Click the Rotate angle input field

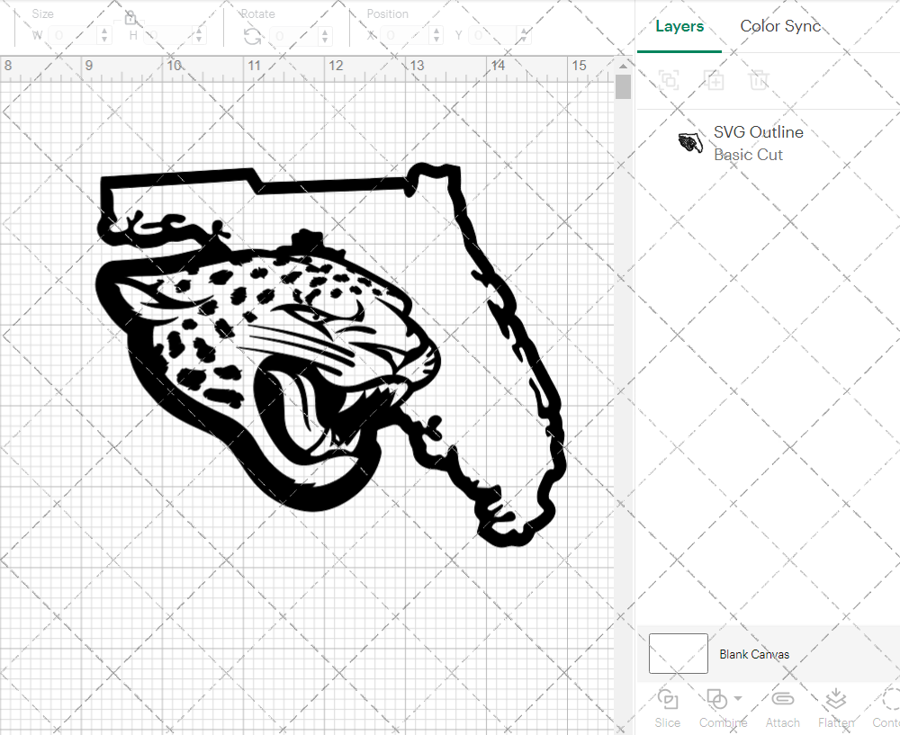click(294, 36)
